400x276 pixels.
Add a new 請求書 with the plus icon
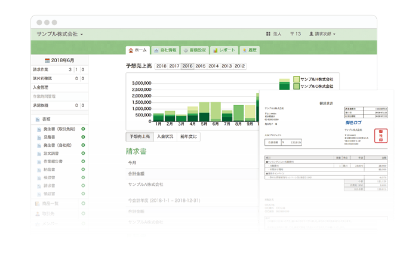click(x=83, y=186)
